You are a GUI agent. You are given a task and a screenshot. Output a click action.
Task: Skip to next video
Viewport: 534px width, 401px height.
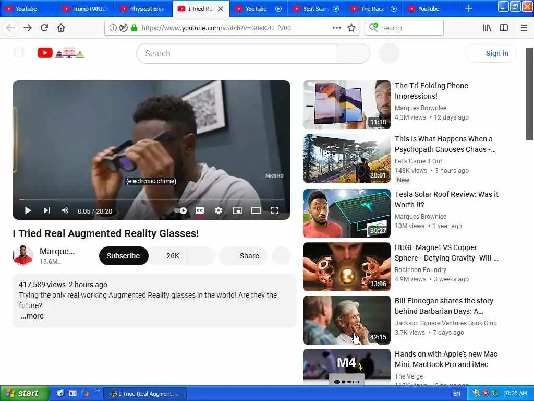click(47, 211)
